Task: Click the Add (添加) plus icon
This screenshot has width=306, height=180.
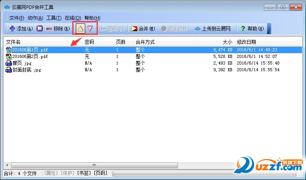Action: [x=12, y=29]
